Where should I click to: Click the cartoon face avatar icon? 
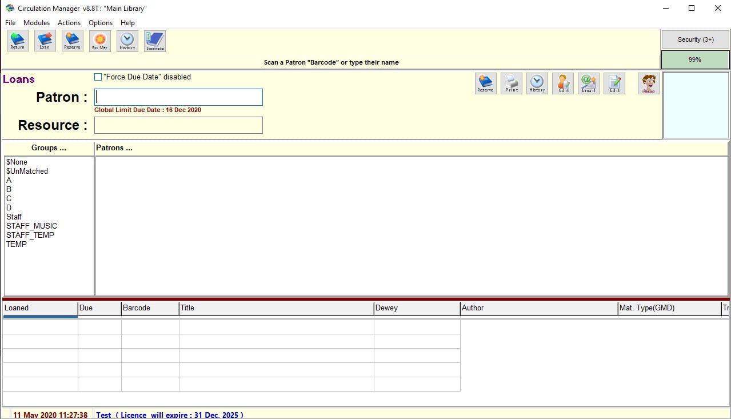pyautogui.click(x=649, y=83)
